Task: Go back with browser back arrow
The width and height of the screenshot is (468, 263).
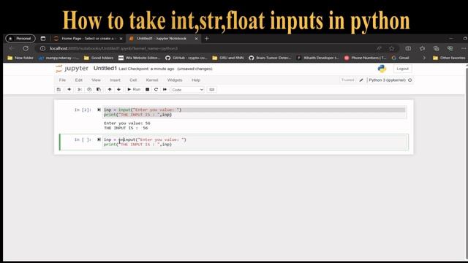Action: 12,48
